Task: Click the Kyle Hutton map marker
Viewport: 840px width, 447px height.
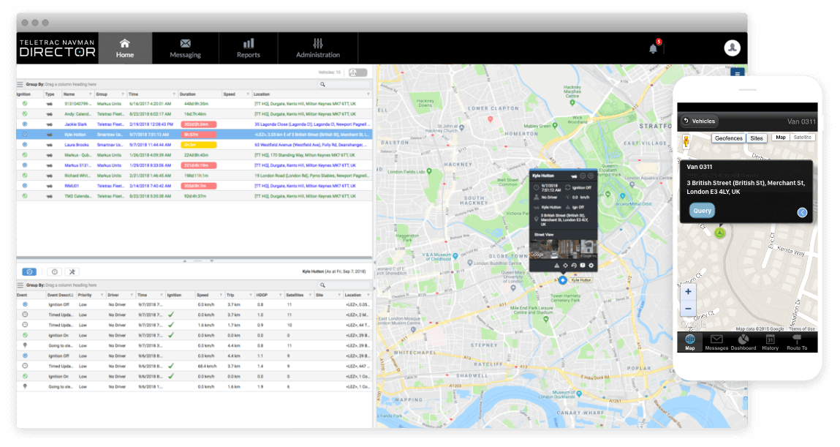Action: [562, 280]
